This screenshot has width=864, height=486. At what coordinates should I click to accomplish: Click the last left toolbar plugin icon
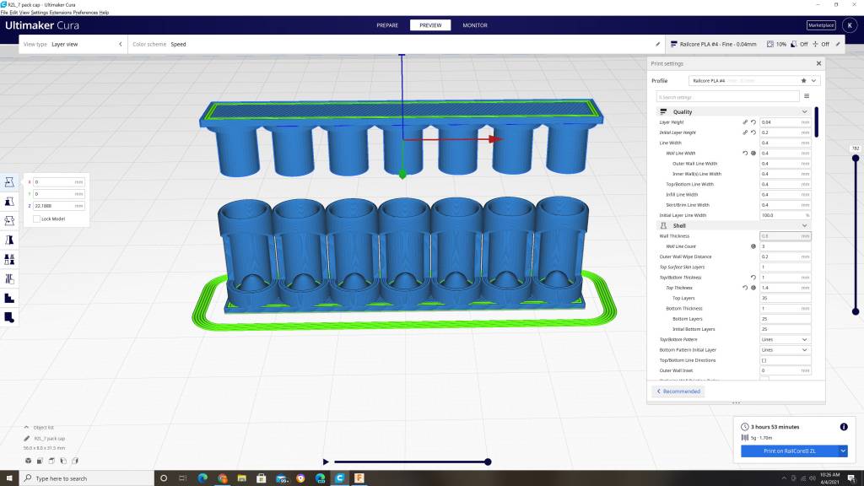[9, 317]
